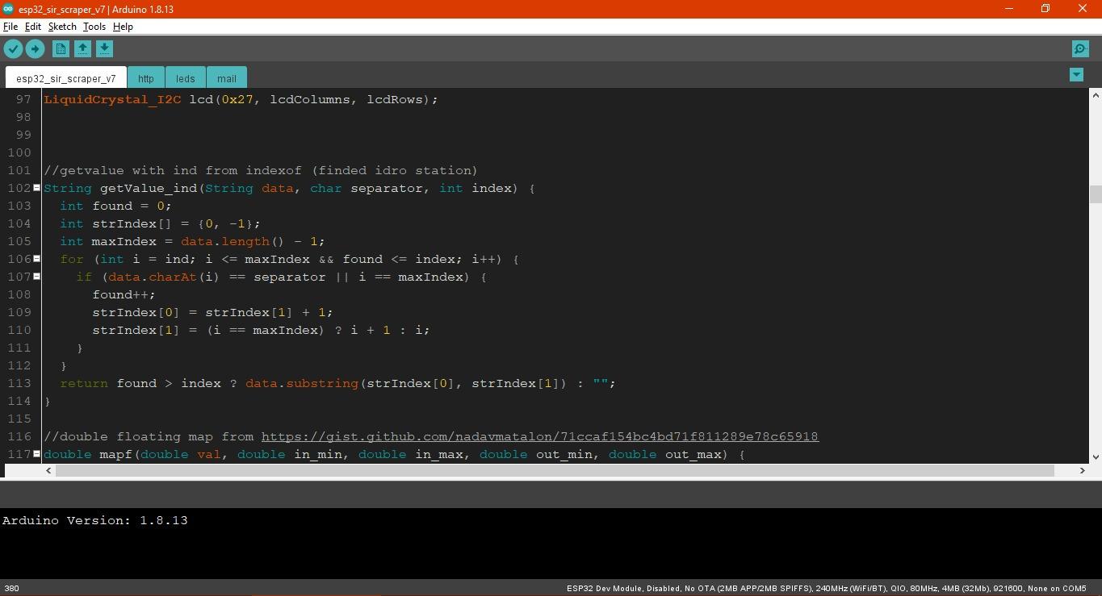
Task: Open a sketch with the Open icon
Action: click(x=82, y=49)
